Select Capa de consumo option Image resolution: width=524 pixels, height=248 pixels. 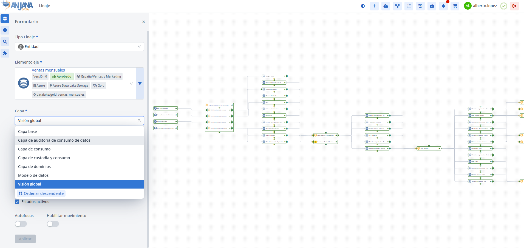click(34, 149)
